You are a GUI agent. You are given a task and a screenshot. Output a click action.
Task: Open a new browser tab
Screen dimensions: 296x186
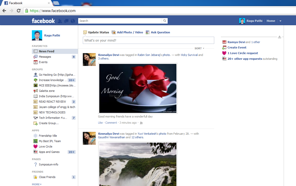[x=56, y=3]
